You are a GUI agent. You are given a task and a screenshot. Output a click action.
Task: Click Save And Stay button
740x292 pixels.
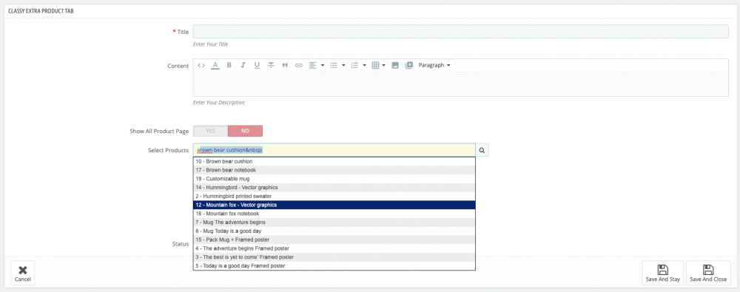click(x=662, y=273)
